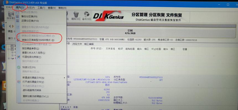Viewport: 238px width, 110px height.
Task: Open the 分区(P) menu
Action: [31, 8]
